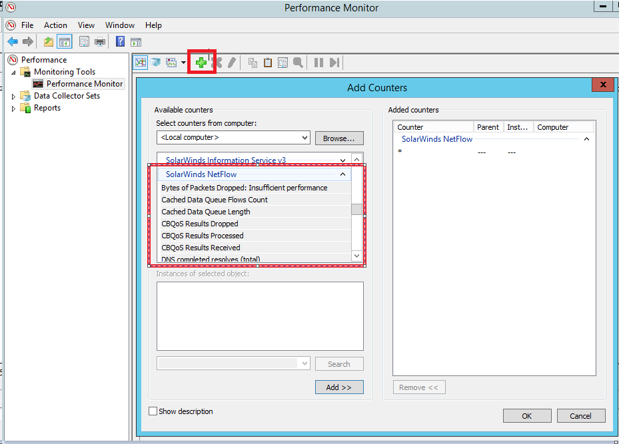This screenshot has height=444, width=619.
Task: Open the Help menu
Action: coord(153,25)
